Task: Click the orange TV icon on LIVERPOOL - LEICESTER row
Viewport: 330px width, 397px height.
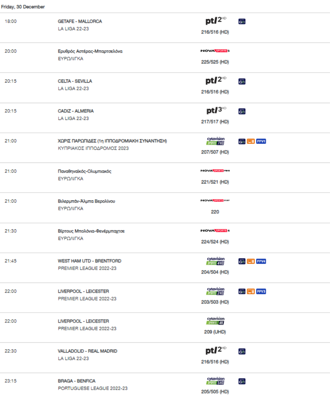Action: coord(250,291)
